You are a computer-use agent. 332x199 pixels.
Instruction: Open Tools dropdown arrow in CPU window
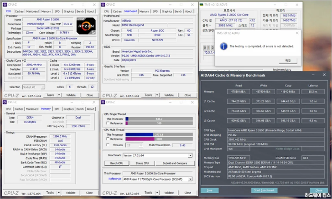pyautogui.click(x=59, y=95)
